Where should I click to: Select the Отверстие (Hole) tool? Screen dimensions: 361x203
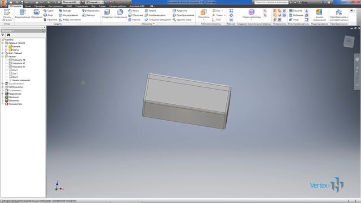point(107,14)
